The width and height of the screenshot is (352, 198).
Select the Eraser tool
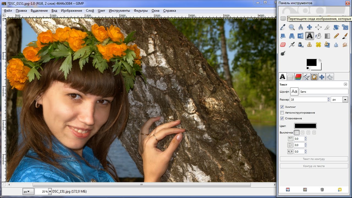click(x=283, y=45)
